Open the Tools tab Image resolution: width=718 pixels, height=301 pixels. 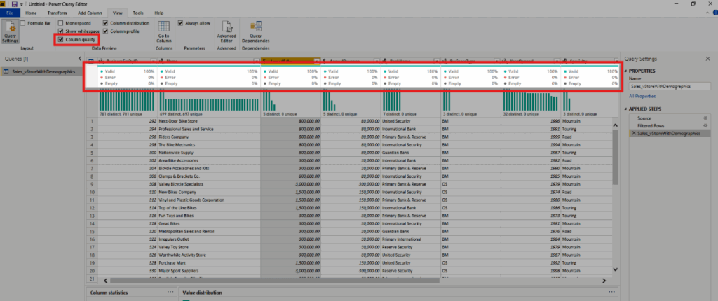coord(138,13)
